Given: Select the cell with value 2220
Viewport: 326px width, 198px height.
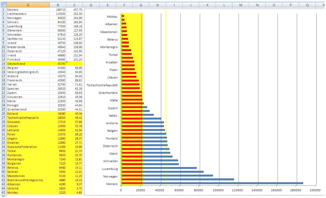Looking at the screenshot, I should [x=58, y=193].
